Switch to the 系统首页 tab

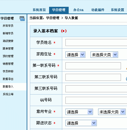pyautogui.click(x=39, y=10)
